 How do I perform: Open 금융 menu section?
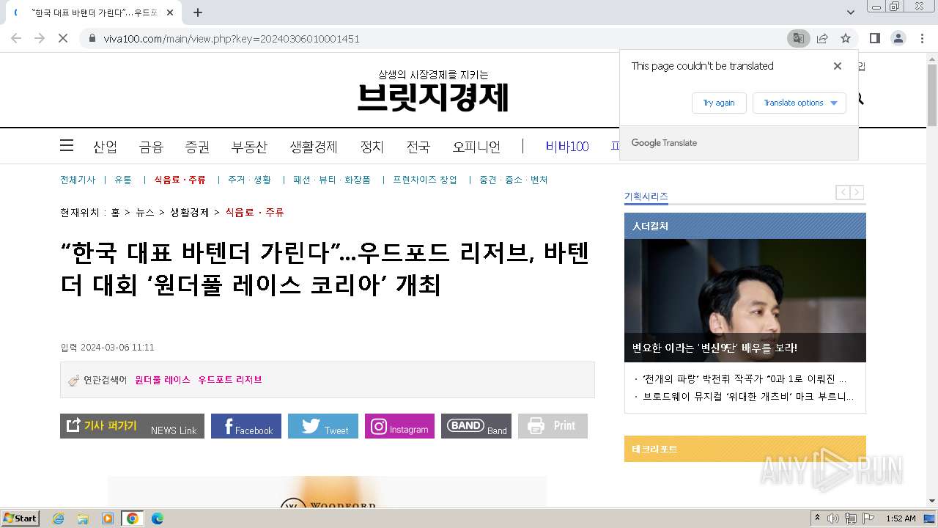tap(151, 147)
